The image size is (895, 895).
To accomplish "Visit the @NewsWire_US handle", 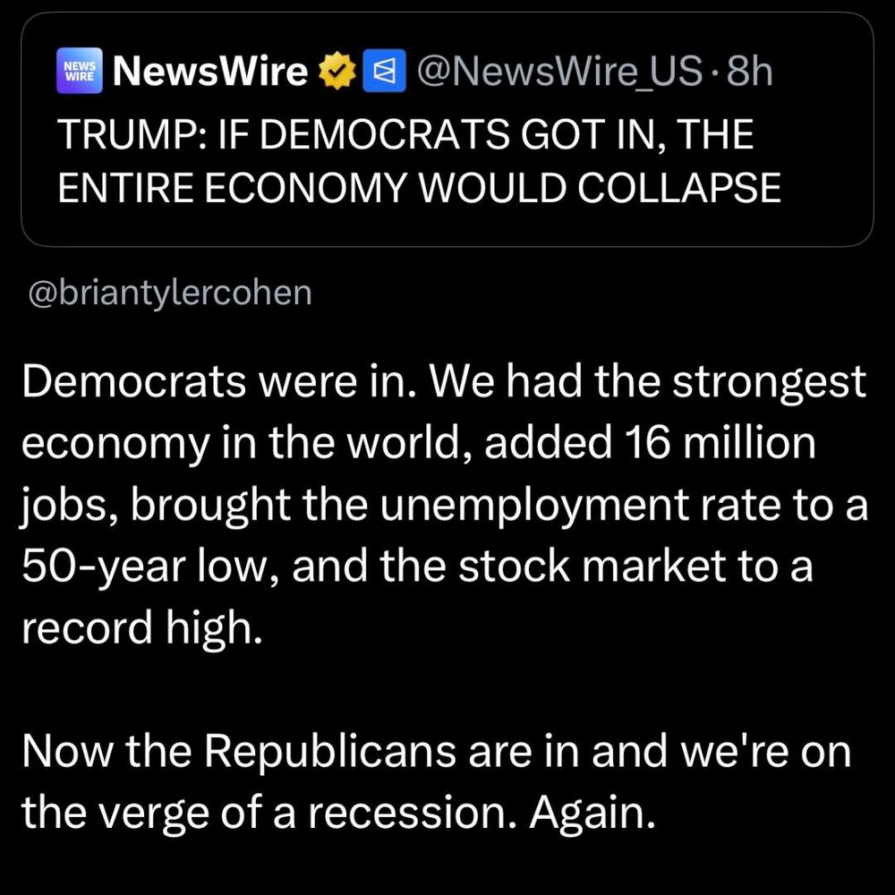I will point(560,72).
